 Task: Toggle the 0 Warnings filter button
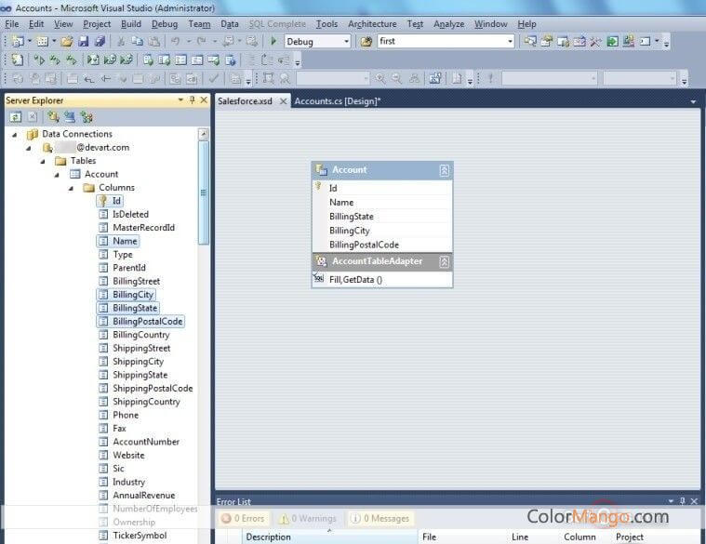308,518
